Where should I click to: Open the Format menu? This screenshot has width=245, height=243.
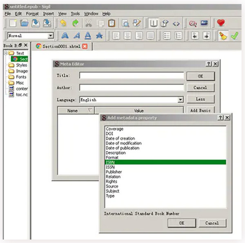coord(32,14)
